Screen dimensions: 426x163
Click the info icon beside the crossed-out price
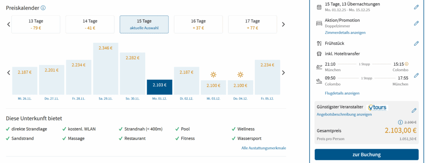pyautogui.click(x=400, y=122)
